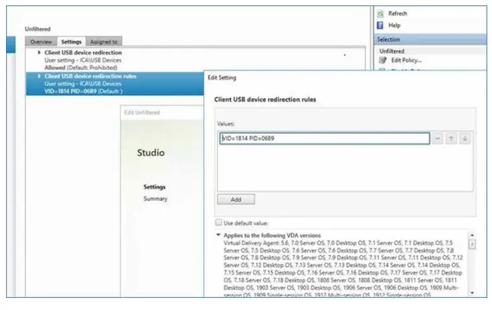Click the Edit Policy pencil icon
This screenshot has height=310, width=492.
382,60
